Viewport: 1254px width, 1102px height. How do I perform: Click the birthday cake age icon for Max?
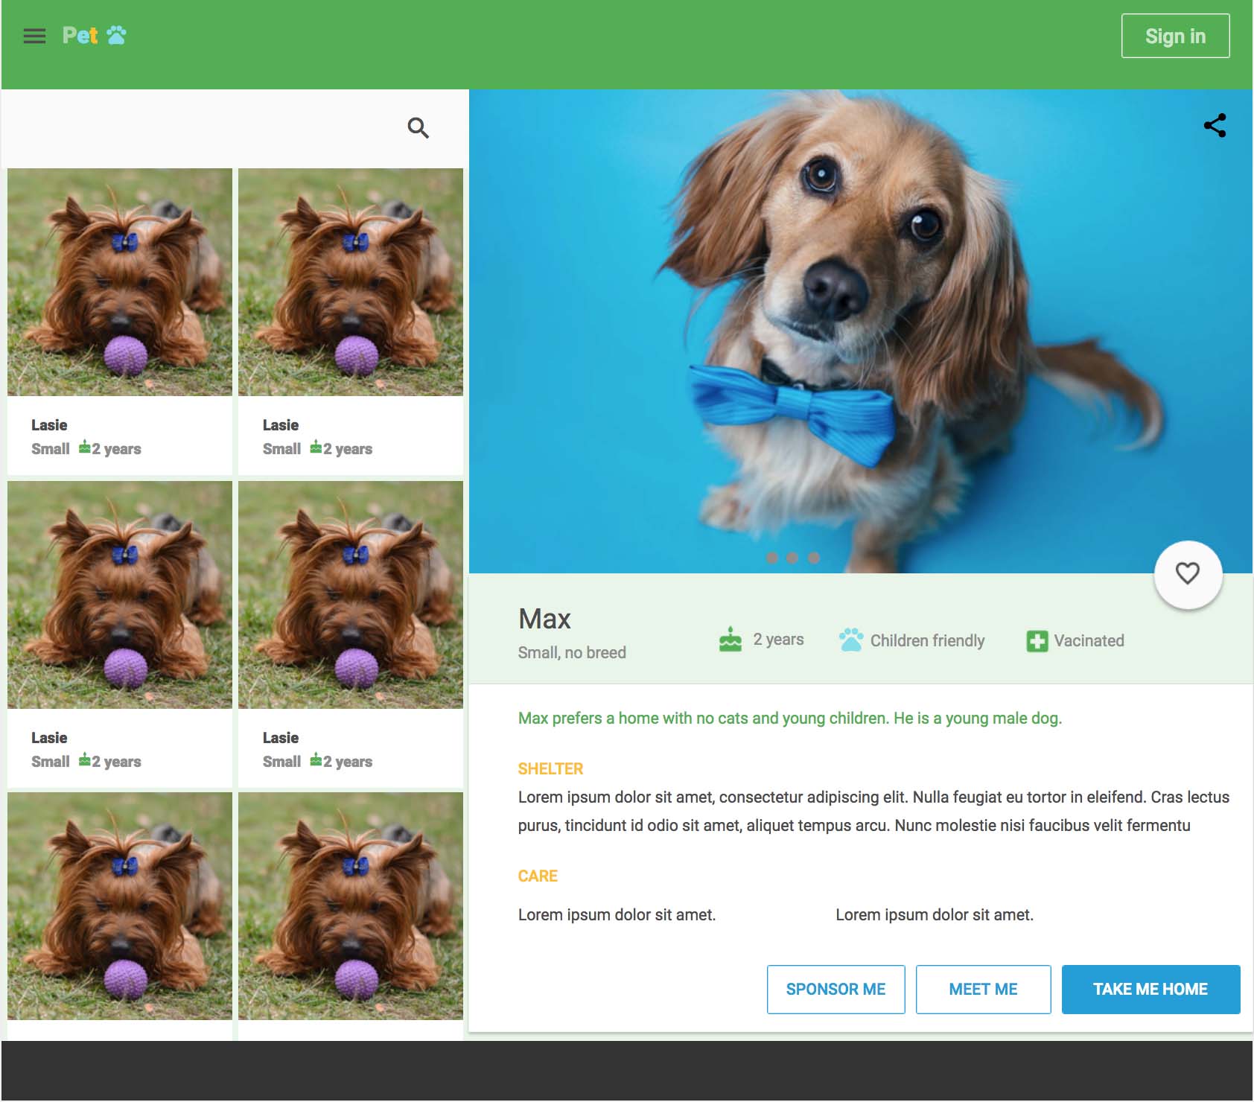coord(731,640)
